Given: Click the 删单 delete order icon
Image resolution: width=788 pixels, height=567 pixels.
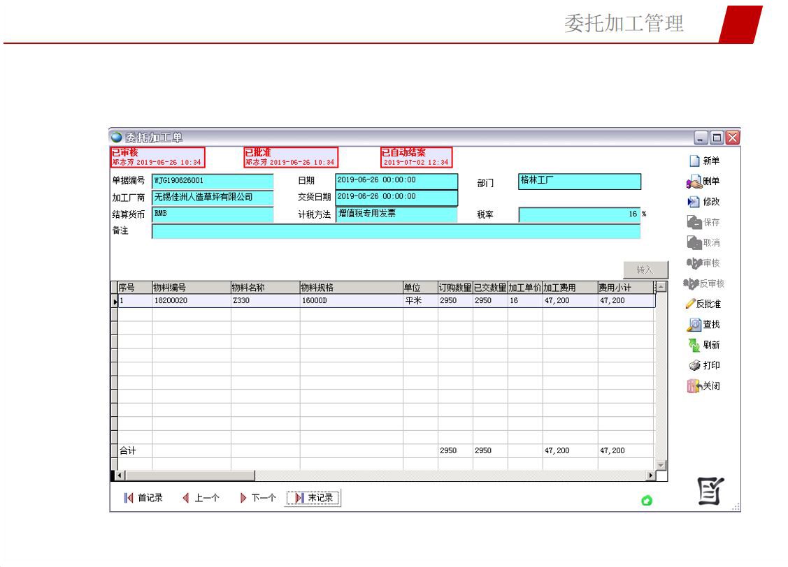Looking at the screenshot, I should pyautogui.click(x=694, y=182).
